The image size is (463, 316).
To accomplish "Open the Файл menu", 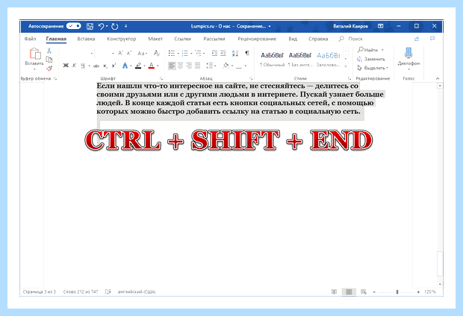I will 30,39.
